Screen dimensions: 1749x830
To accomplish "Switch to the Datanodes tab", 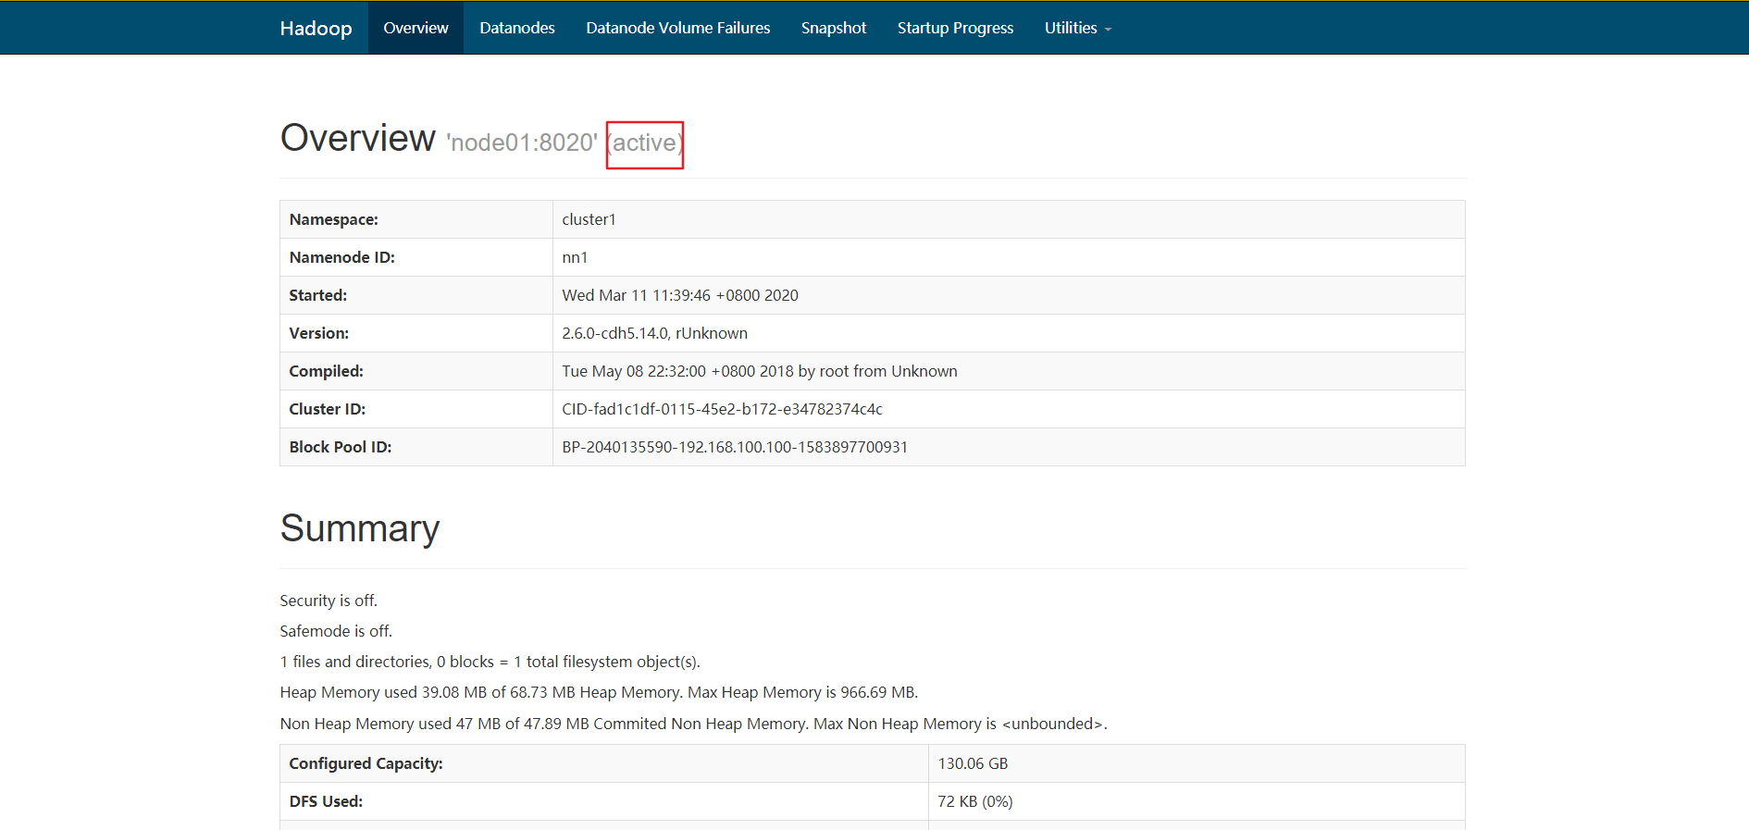I will tap(517, 28).
